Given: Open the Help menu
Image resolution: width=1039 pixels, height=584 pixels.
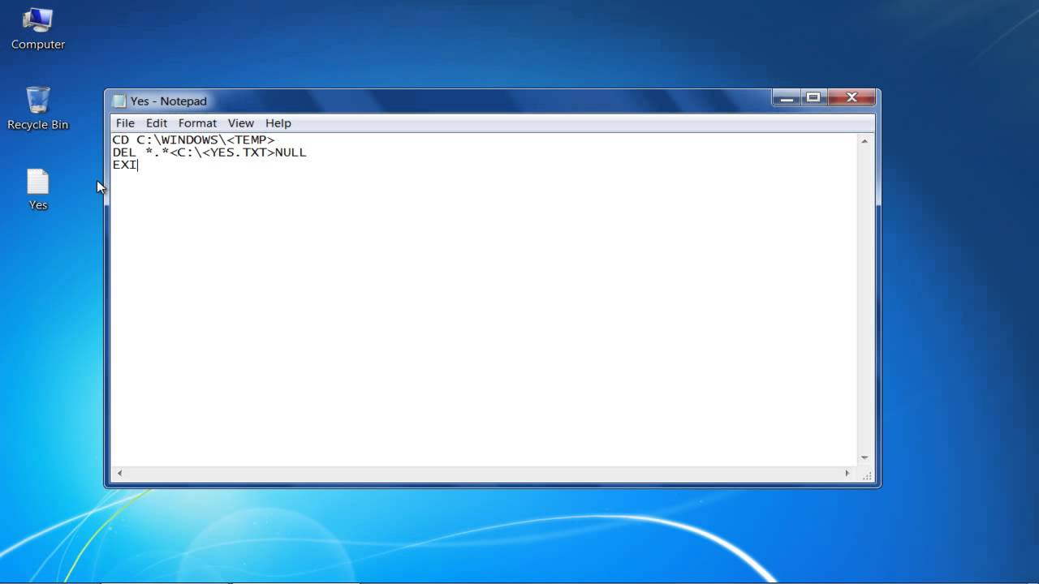Looking at the screenshot, I should (x=278, y=123).
